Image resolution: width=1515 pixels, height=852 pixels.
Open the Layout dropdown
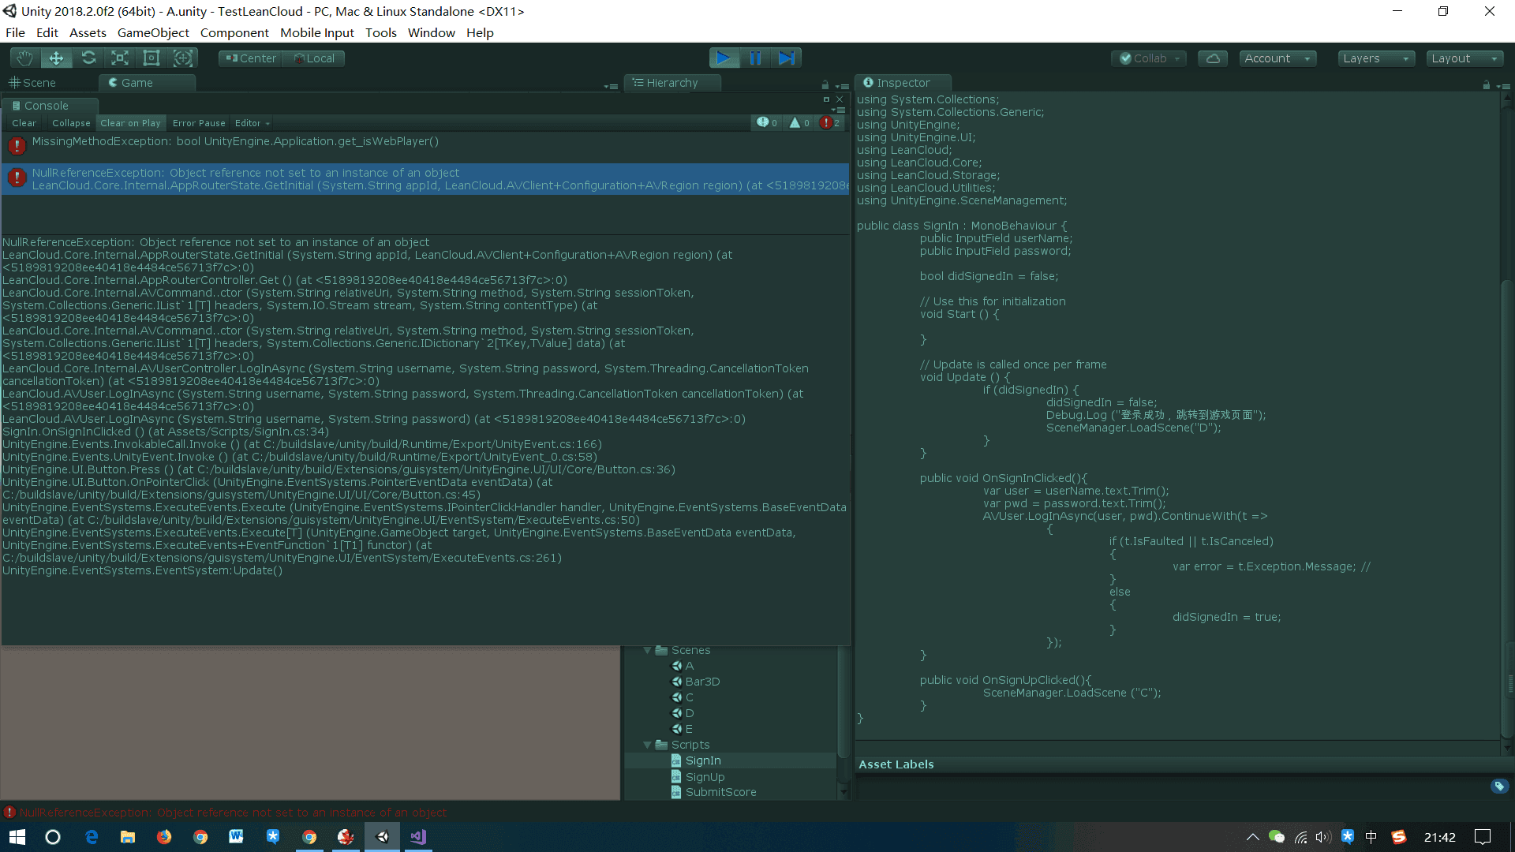click(x=1464, y=58)
